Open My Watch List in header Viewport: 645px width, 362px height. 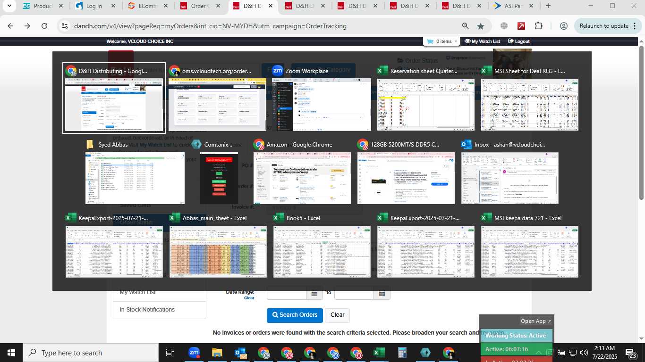(483, 41)
